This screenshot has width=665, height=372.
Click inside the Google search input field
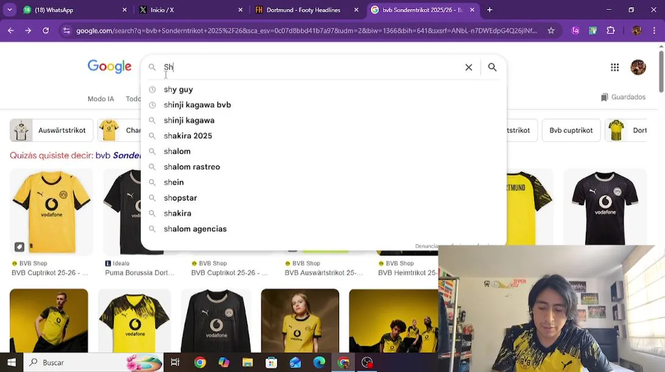[x=311, y=67]
